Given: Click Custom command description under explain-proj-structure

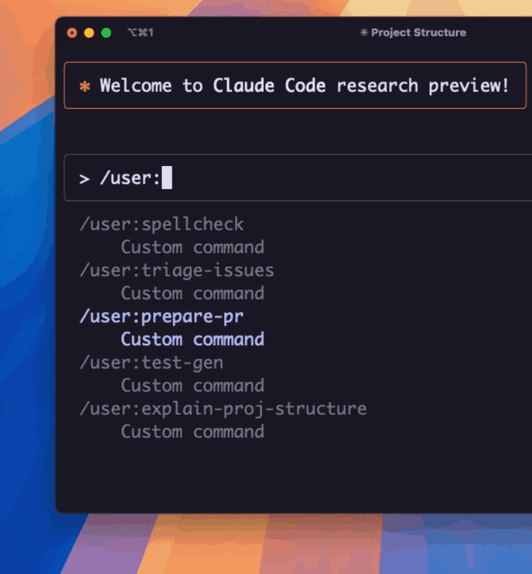Looking at the screenshot, I should (x=192, y=432).
